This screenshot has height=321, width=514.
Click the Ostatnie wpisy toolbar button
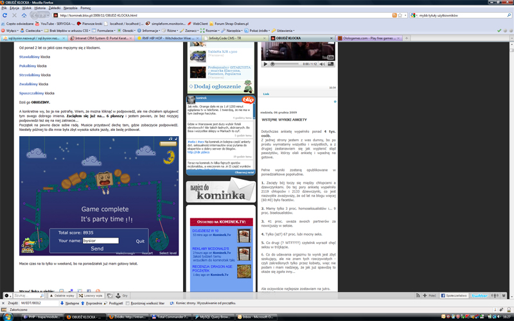pos(62,295)
